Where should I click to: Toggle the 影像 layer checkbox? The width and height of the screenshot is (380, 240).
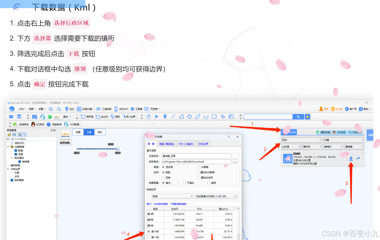click(16, 150)
